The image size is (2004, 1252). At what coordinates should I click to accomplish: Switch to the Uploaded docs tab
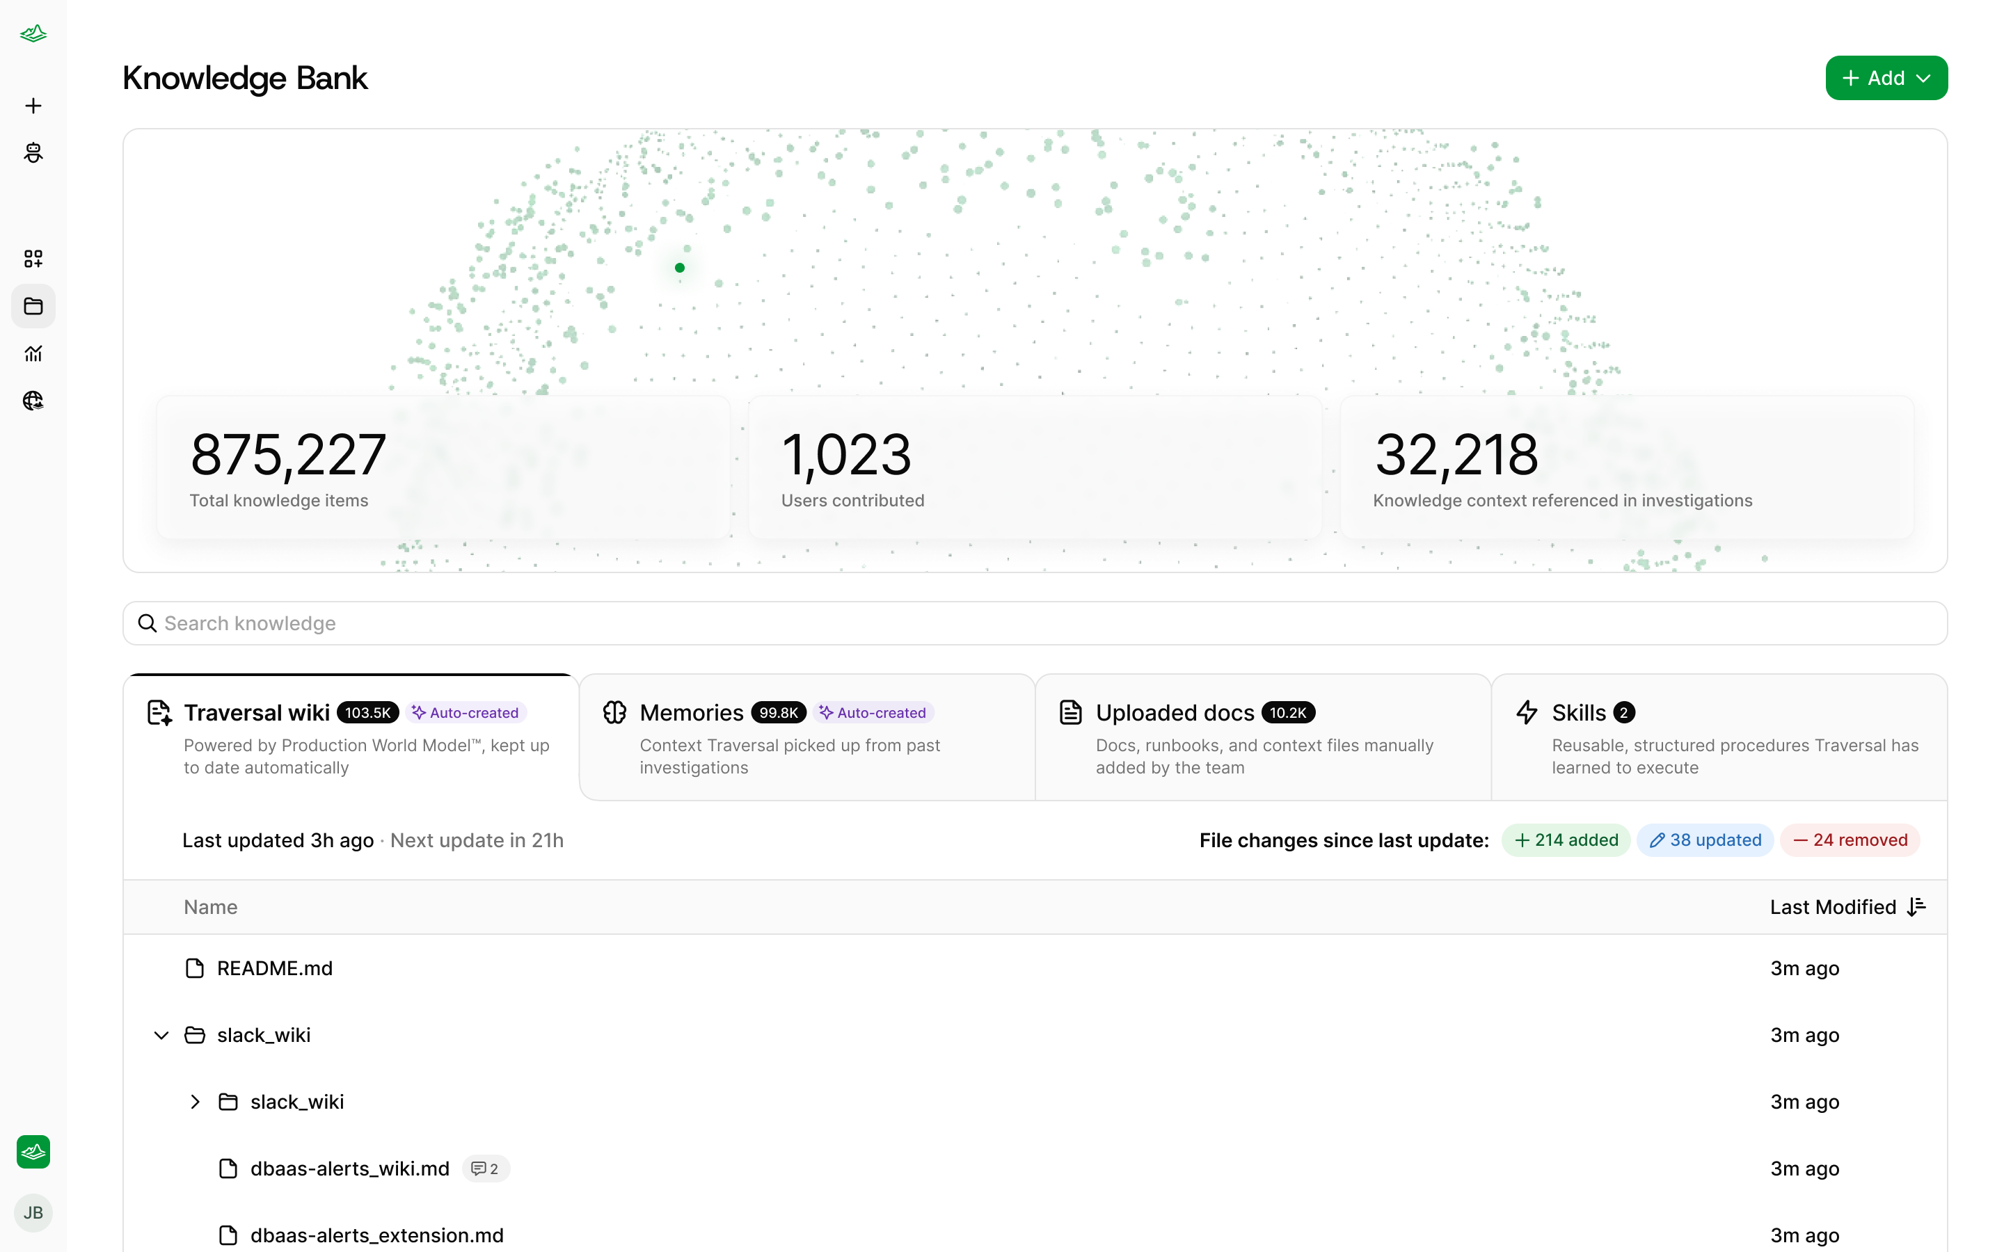1263,738
